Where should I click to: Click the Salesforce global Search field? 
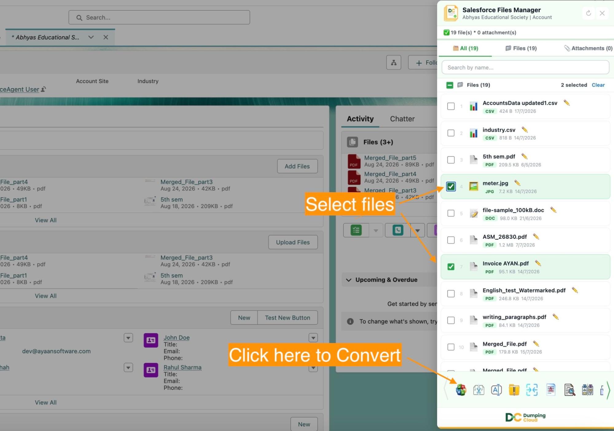pos(159,18)
